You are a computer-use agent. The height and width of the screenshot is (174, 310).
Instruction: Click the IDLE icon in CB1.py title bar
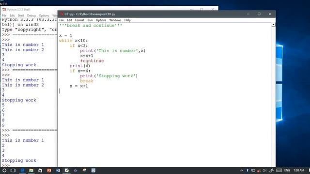(x=62, y=14)
